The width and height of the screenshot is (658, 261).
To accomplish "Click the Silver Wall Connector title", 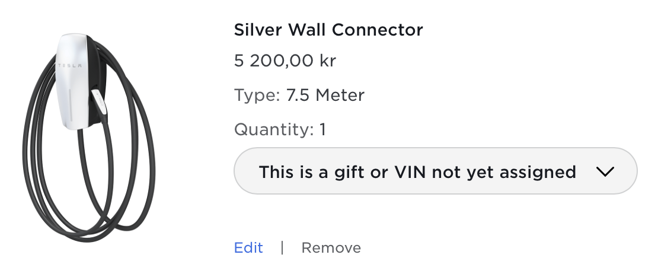I will tap(328, 30).
